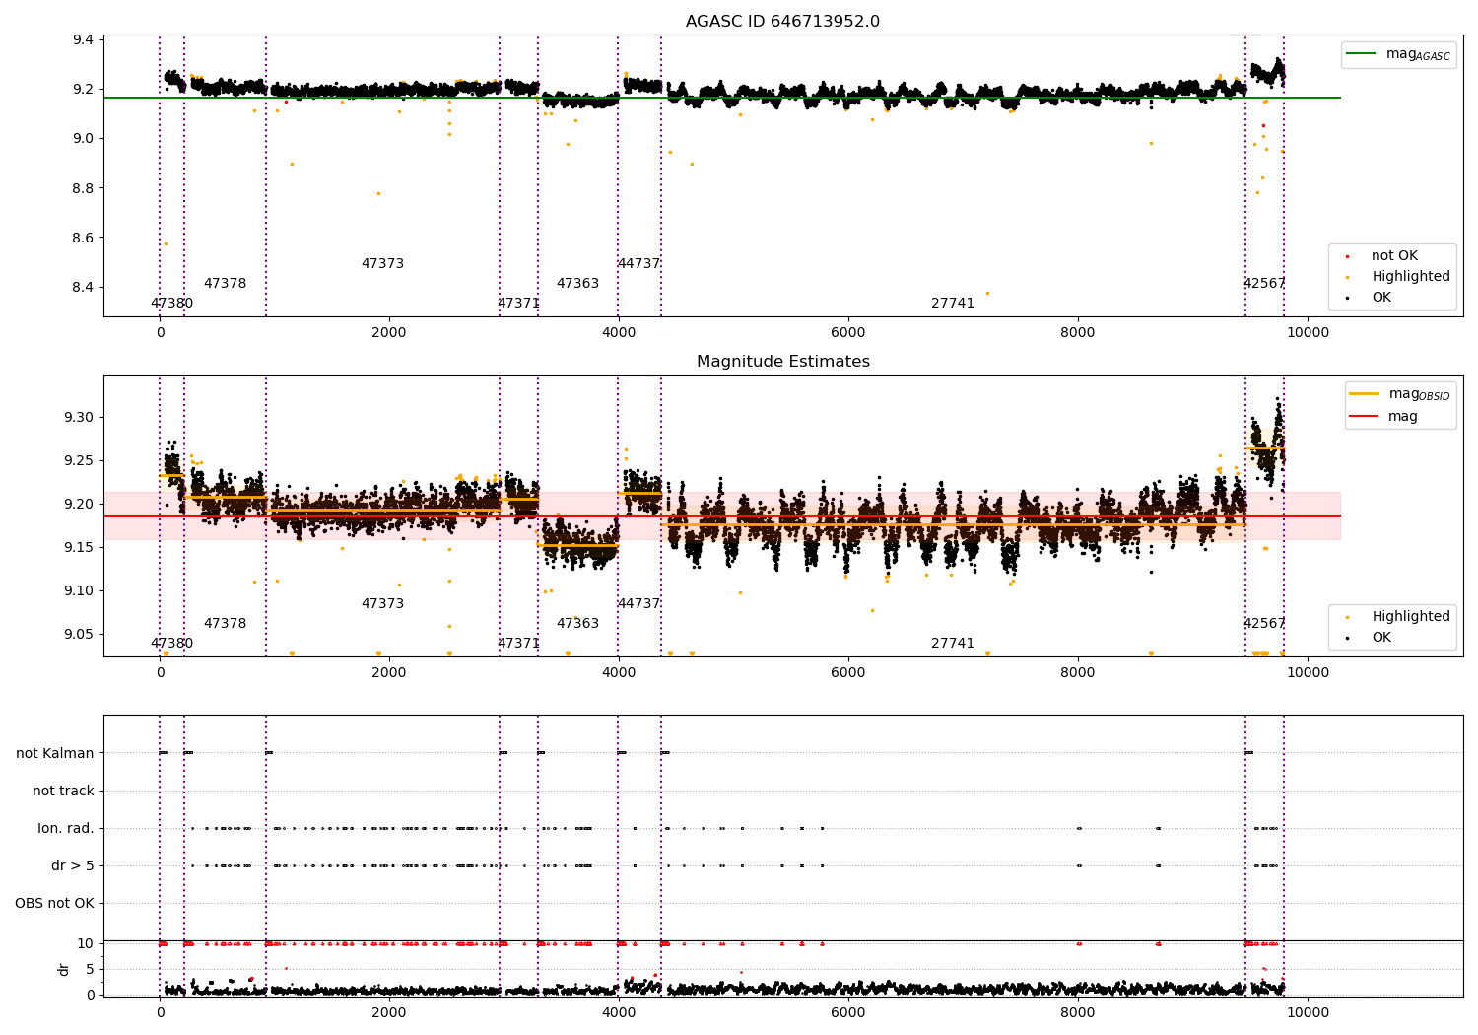Click obsid label 27741 in top plot

click(x=953, y=304)
